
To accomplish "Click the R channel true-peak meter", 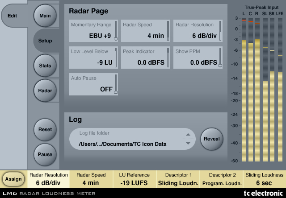I will tap(257, 90).
